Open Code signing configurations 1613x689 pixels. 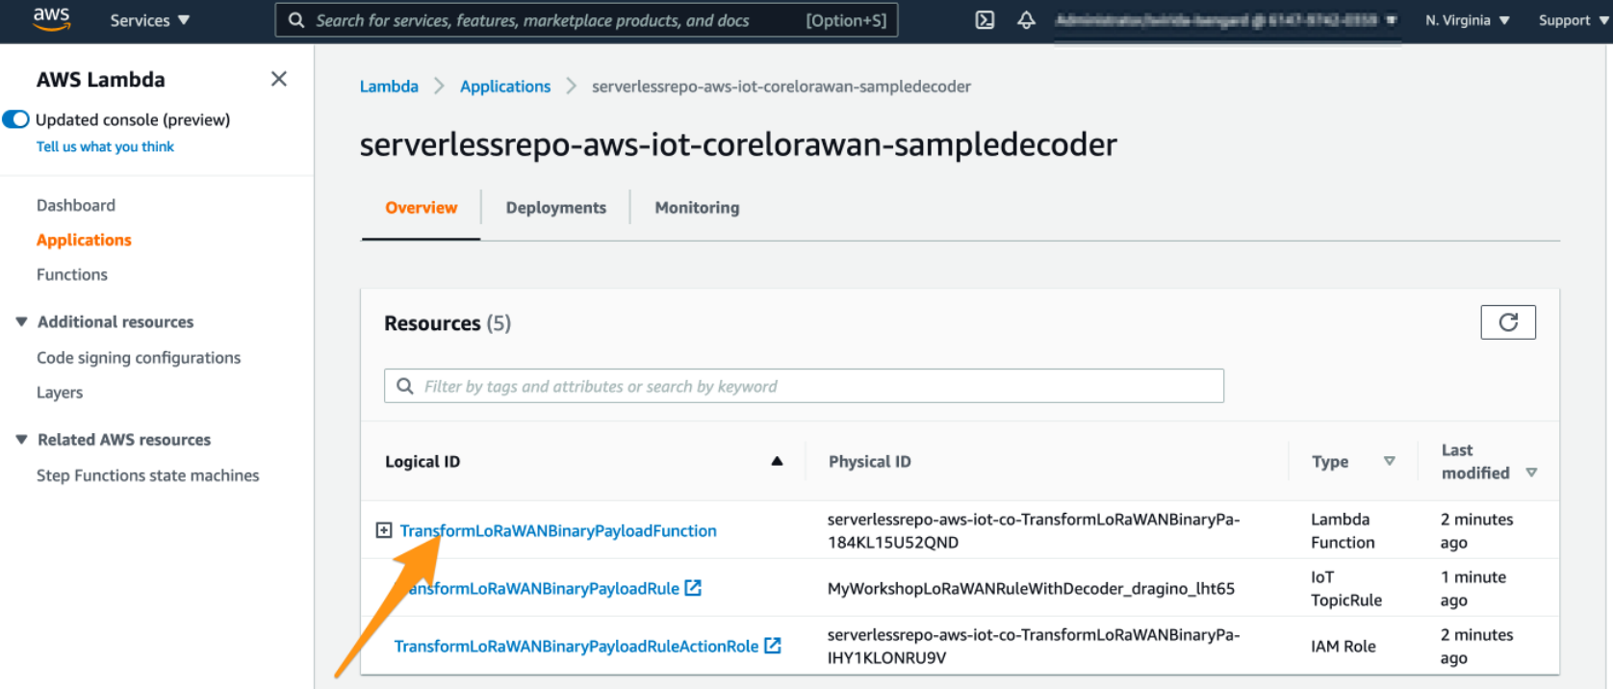pyautogui.click(x=139, y=357)
